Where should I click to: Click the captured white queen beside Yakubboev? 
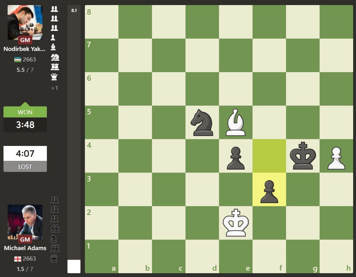click(x=54, y=77)
